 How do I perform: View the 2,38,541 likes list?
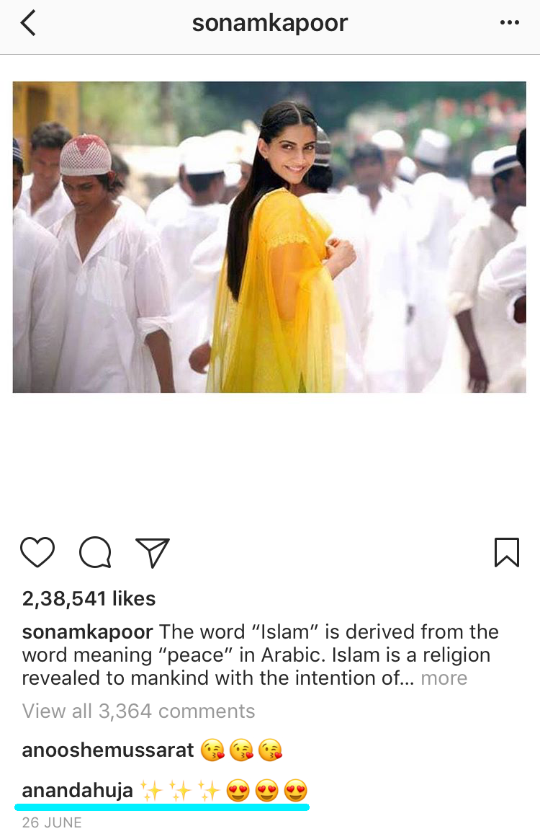89,599
